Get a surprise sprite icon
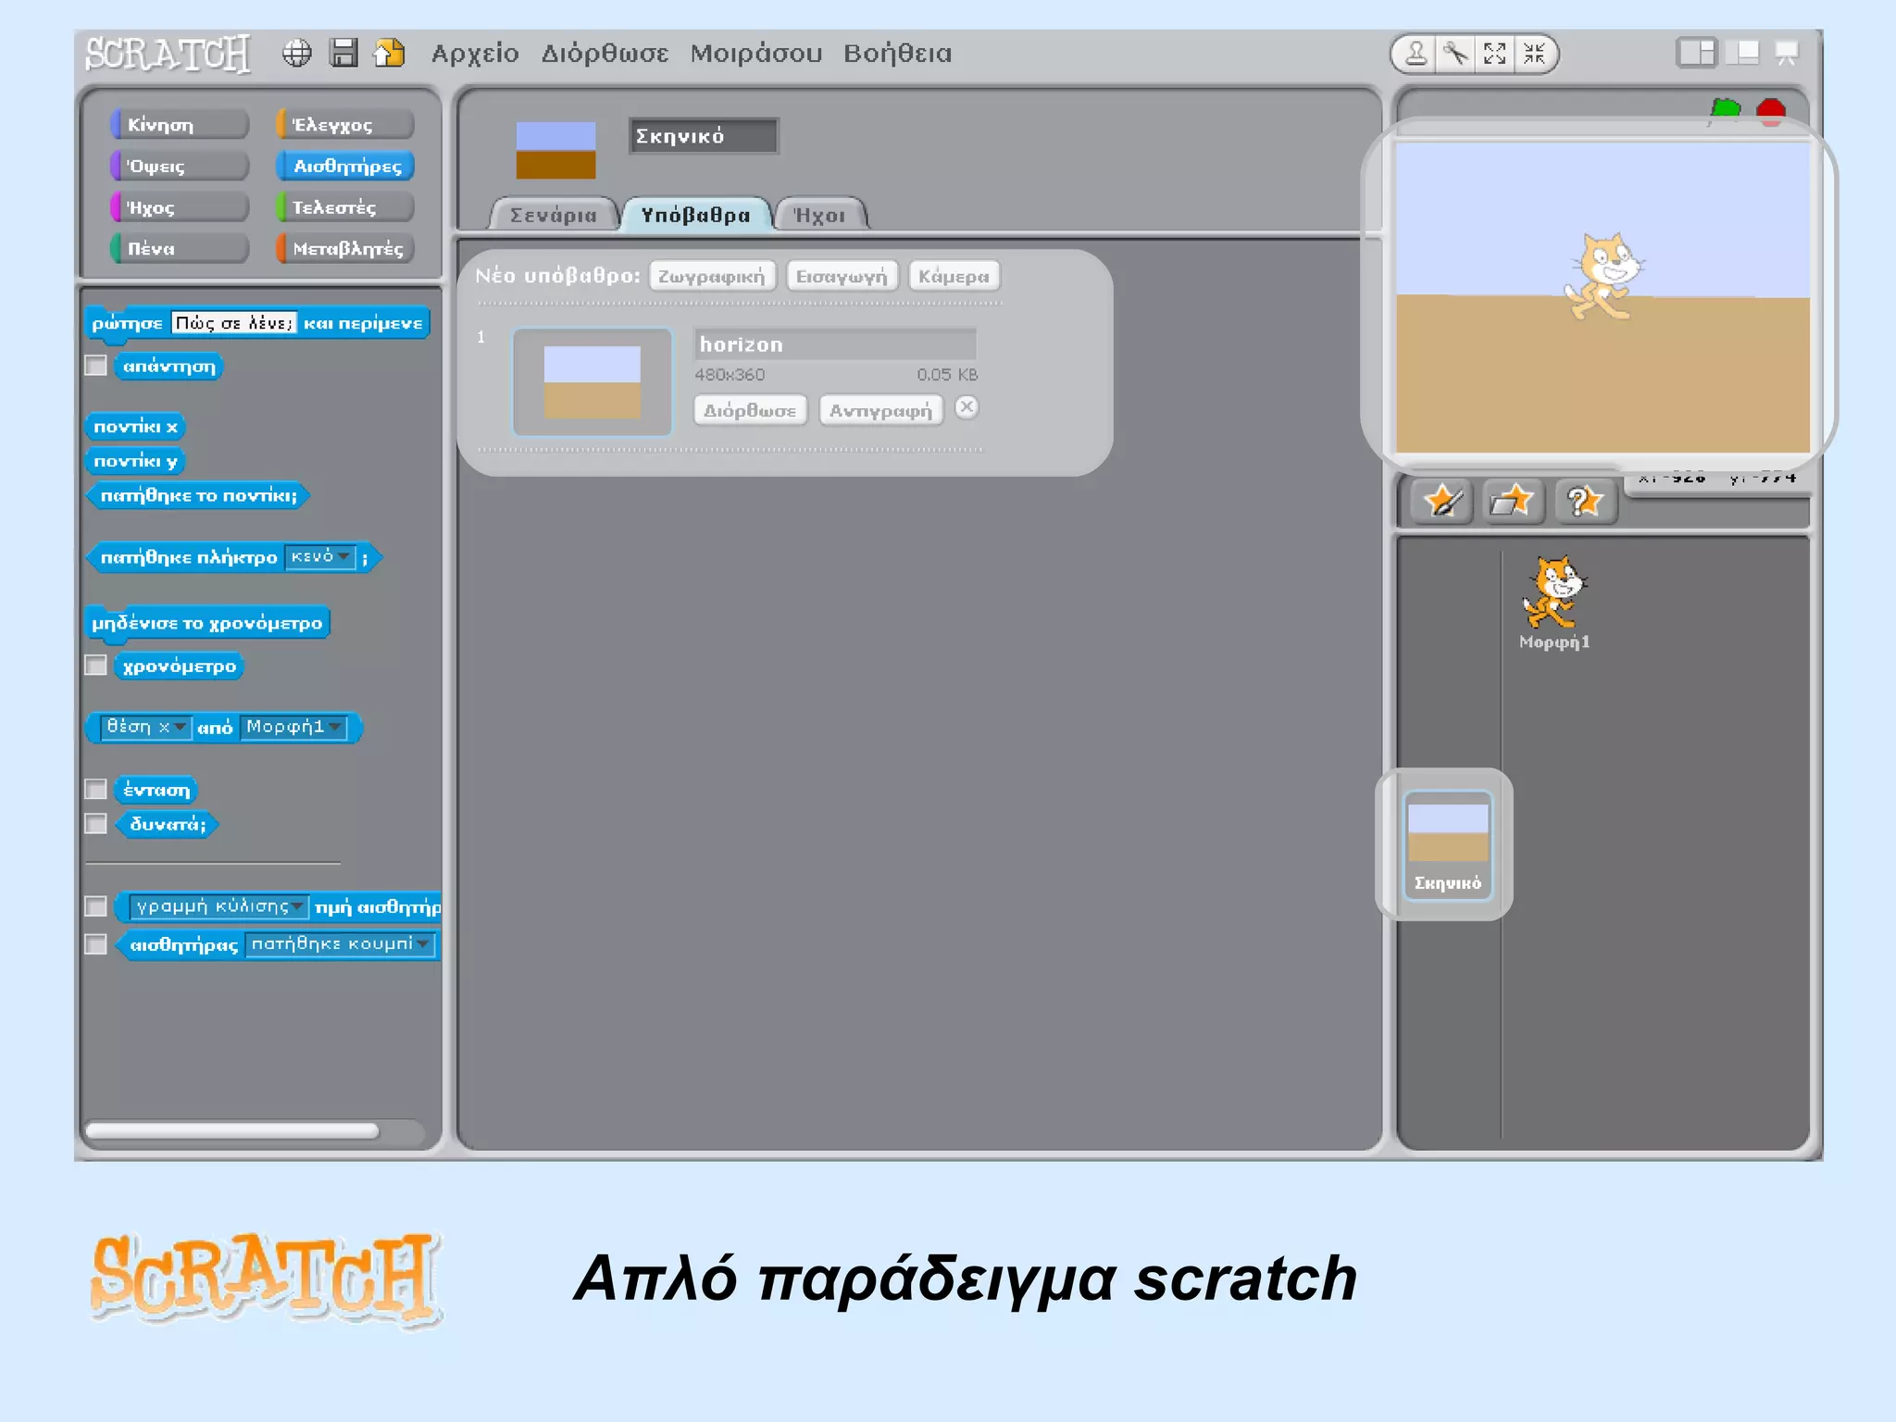This screenshot has height=1422, width=1896. pos(1585,501)
